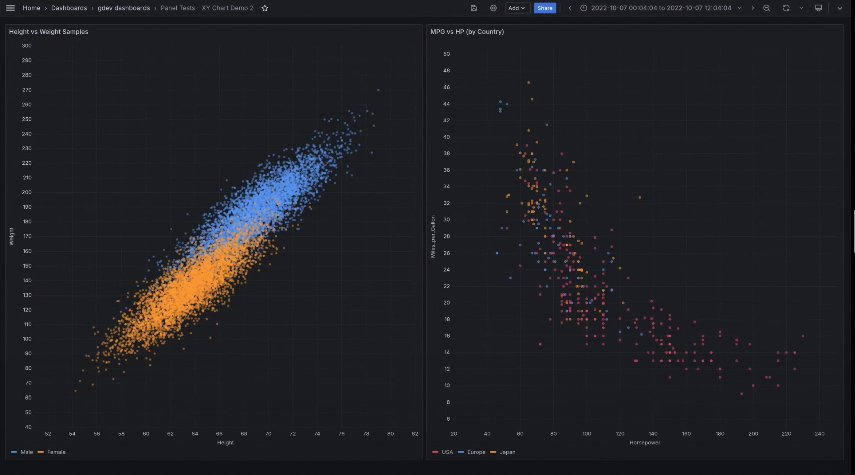Image resolution: width=855 pixels, height=475 pixels.
Task: Go to Dashboards breadcrumb
Action: coord(69,8)
